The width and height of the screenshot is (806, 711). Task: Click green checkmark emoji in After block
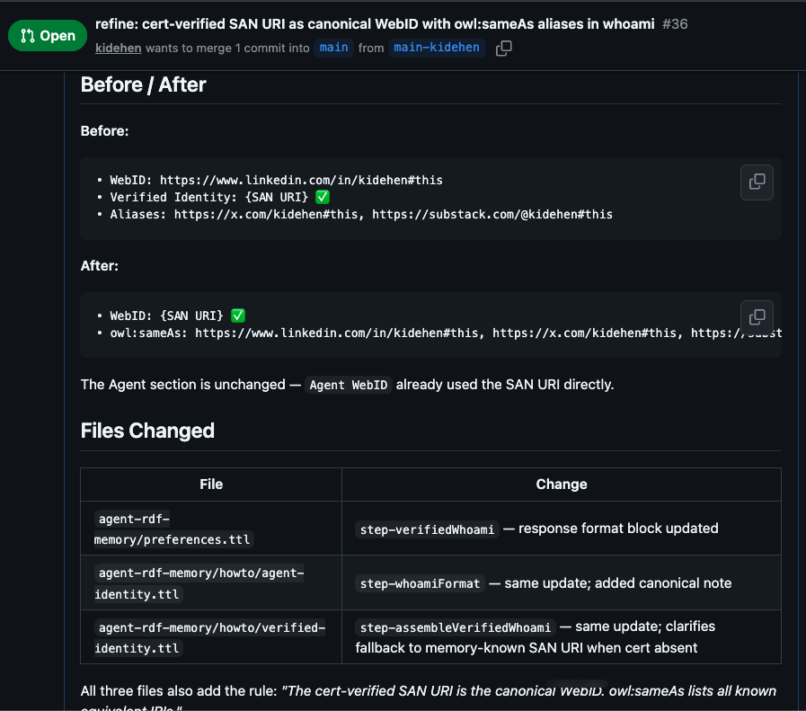click(x=238, y=316)
